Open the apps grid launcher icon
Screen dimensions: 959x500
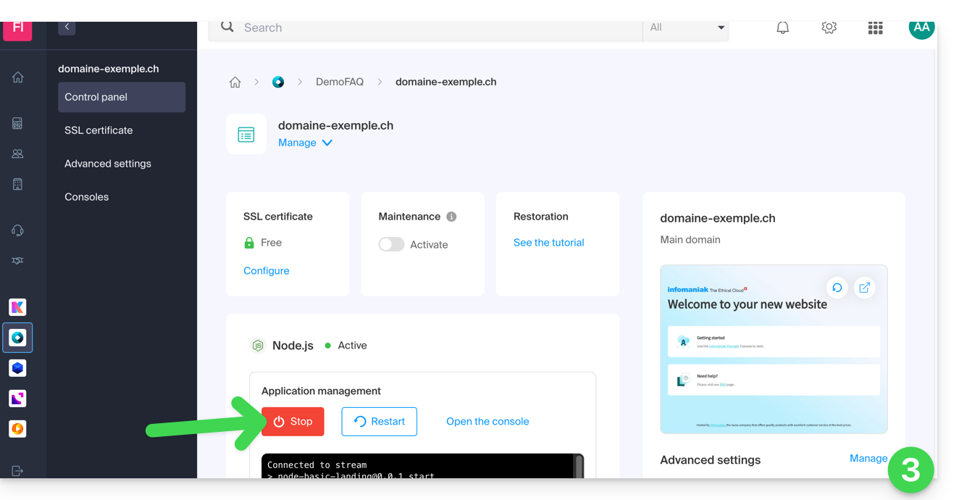click(875, 28)
